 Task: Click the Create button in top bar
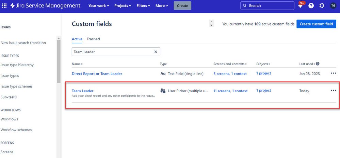(182, 6)
